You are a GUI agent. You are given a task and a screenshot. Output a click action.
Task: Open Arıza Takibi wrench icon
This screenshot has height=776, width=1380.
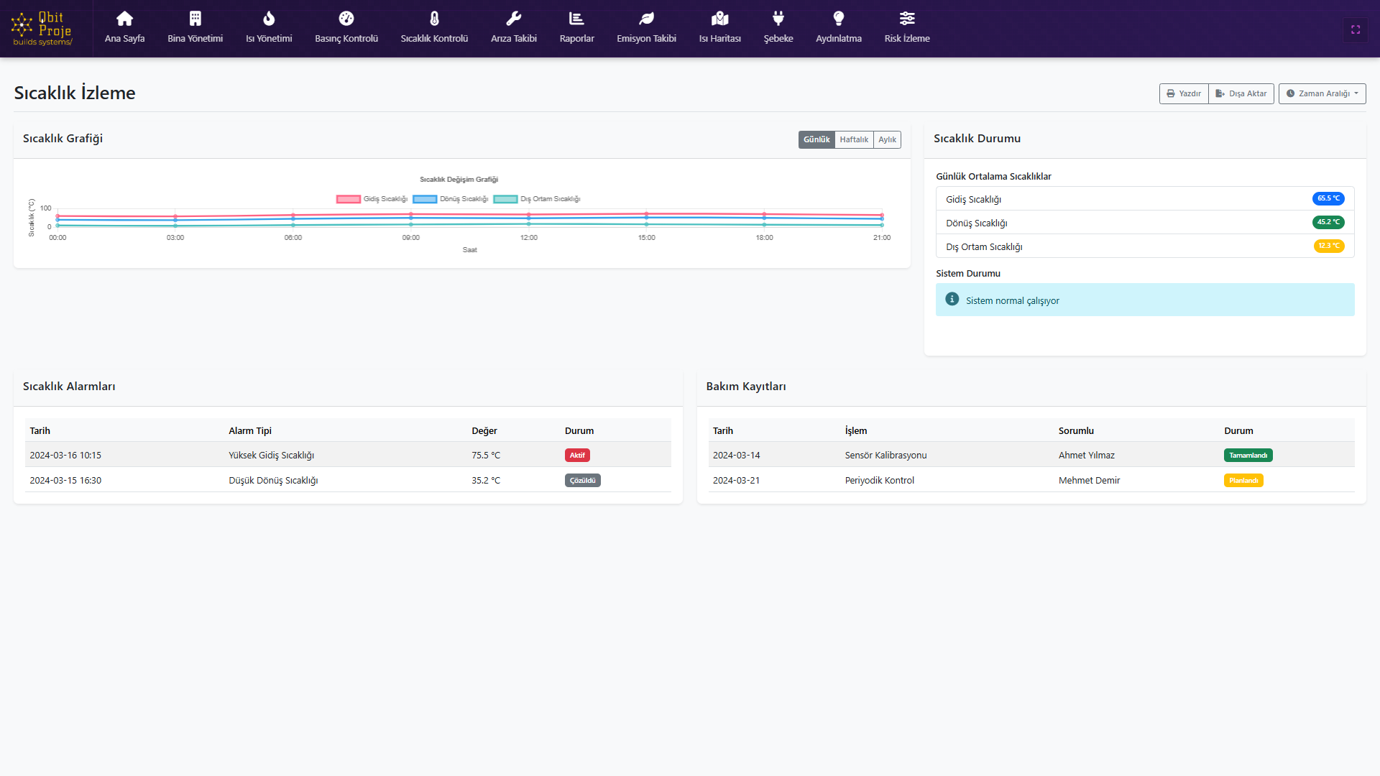513,19
